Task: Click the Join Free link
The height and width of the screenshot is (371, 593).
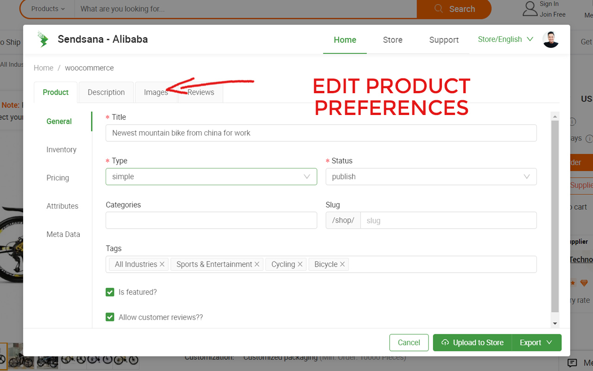Action: click(x=553, y=14)
